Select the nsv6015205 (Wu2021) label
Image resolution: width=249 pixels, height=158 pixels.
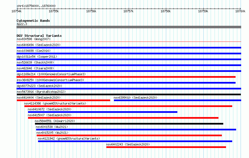pyautogui.click(x=52, y=133)
